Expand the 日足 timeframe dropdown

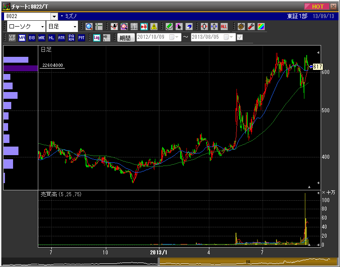pos(75,27)
